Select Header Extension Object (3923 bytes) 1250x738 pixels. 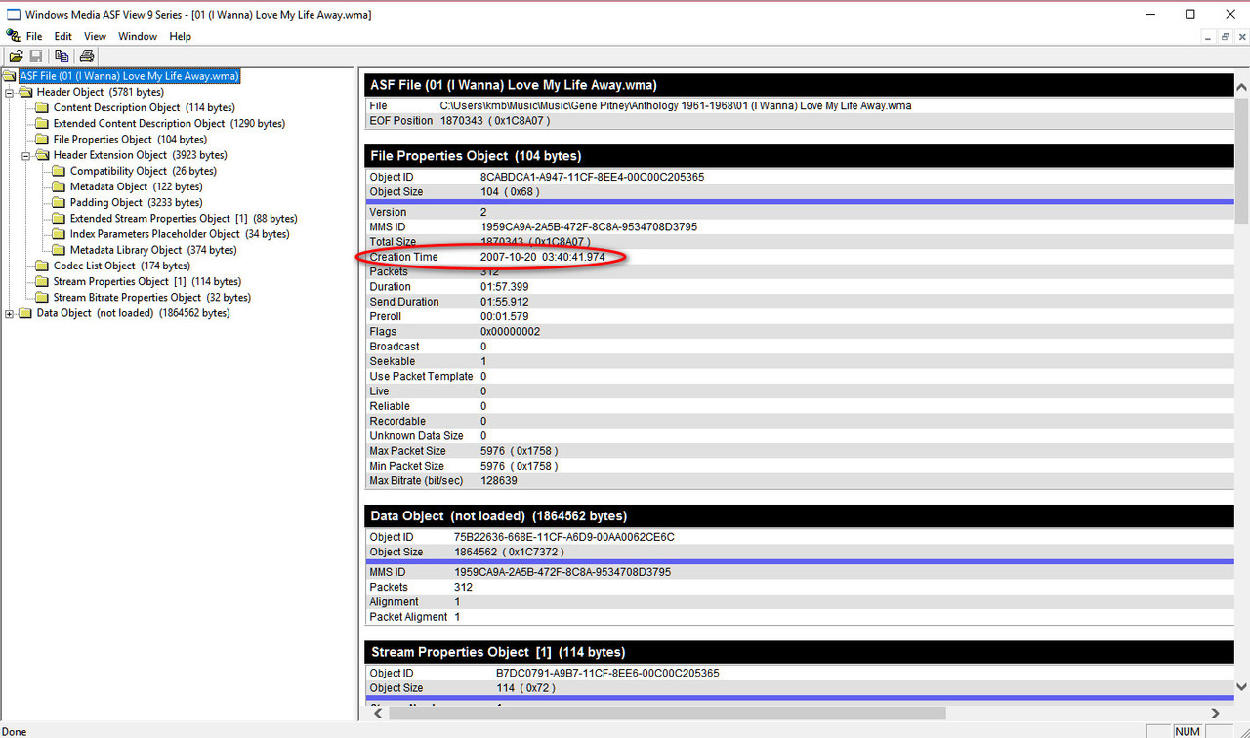pyautogui.click(x=141, y=155)
